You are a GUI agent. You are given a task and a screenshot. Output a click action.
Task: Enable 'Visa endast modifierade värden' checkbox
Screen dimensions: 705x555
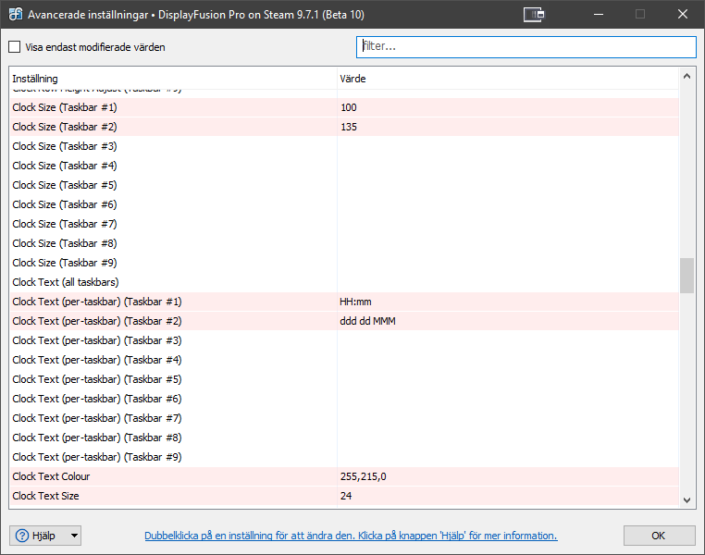click(x=15, y=47)
